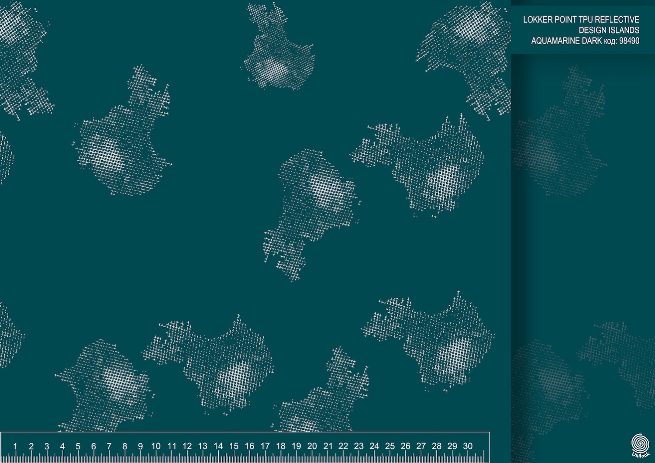Click ruler number 13
This screenshot has height=463, width=655.
(203, 446)
